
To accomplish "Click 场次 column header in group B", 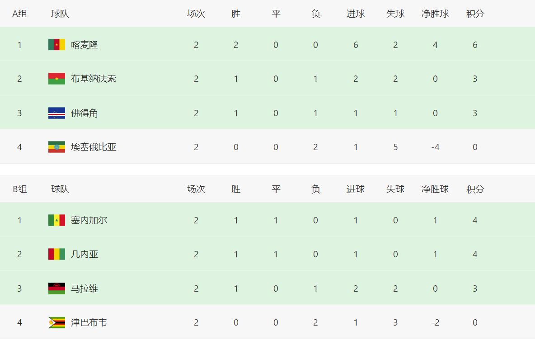I will (x=196, y=189).
